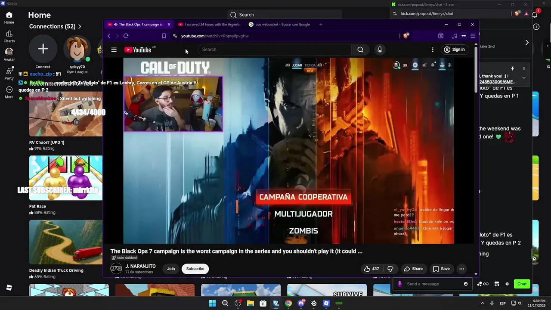Click the YouTube search magnifier button
This screenshot has height=310, width=551.
click(360, 50)
